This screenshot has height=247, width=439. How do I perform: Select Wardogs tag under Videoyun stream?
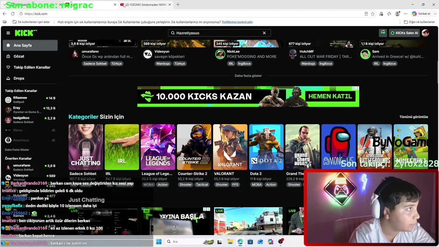pos(163,63)
